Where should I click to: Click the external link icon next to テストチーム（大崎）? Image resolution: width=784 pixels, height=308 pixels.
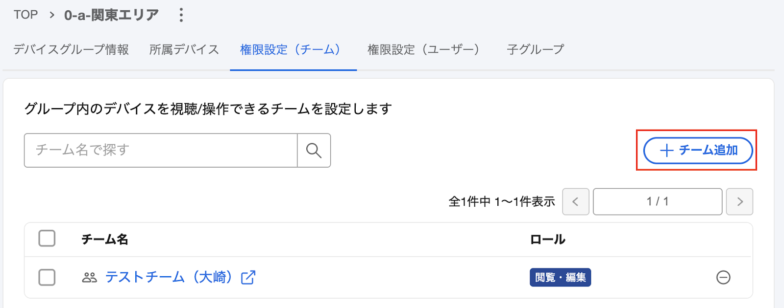tap(248, 277)
